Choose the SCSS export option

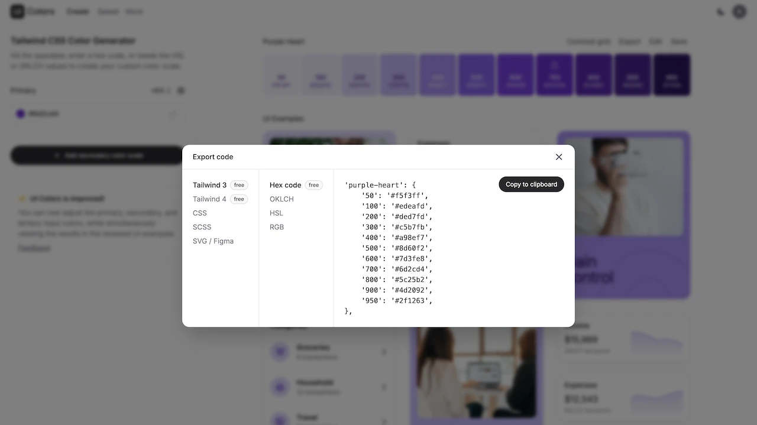point(202,227)
